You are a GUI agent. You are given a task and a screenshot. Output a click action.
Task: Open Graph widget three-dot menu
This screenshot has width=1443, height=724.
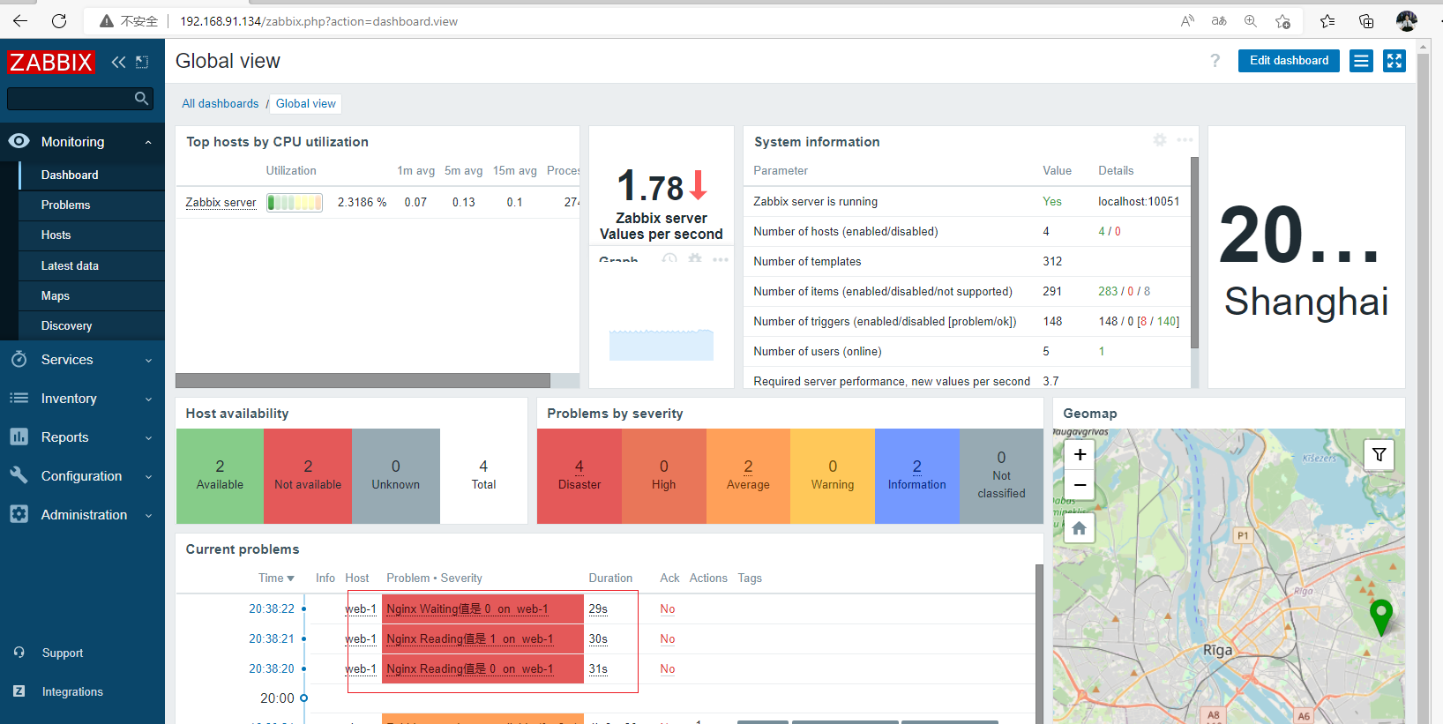point(721,259)
